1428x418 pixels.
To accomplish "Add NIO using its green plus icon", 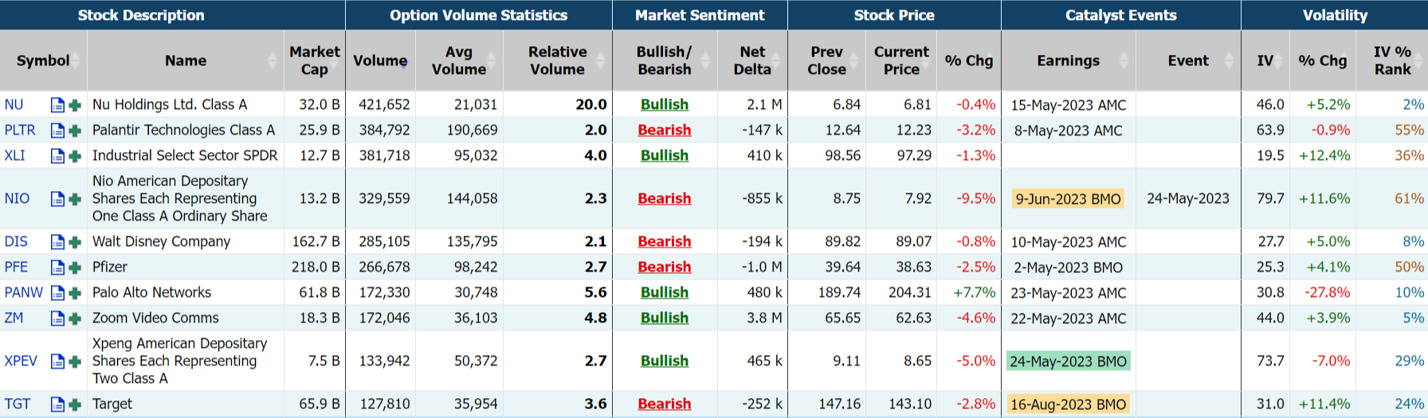I will (75, 199).
